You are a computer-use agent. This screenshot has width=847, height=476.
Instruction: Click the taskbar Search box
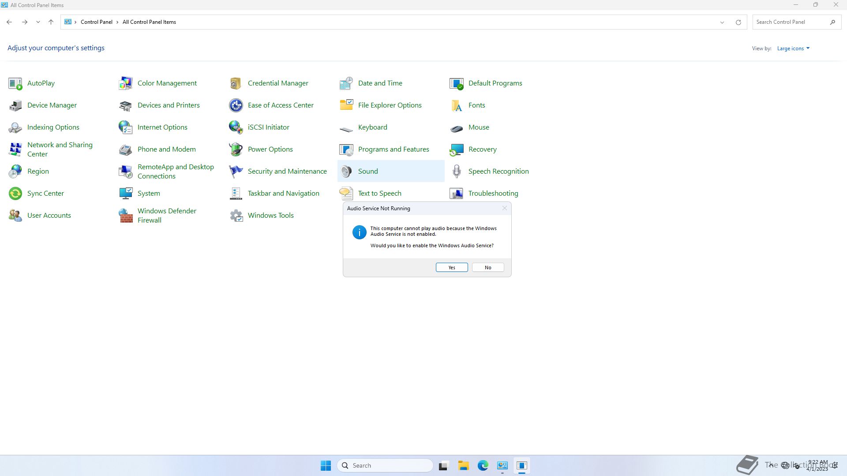385,465
